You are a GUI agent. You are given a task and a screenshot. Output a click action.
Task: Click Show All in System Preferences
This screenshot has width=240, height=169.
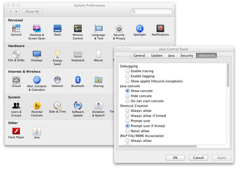click(32, 12)
